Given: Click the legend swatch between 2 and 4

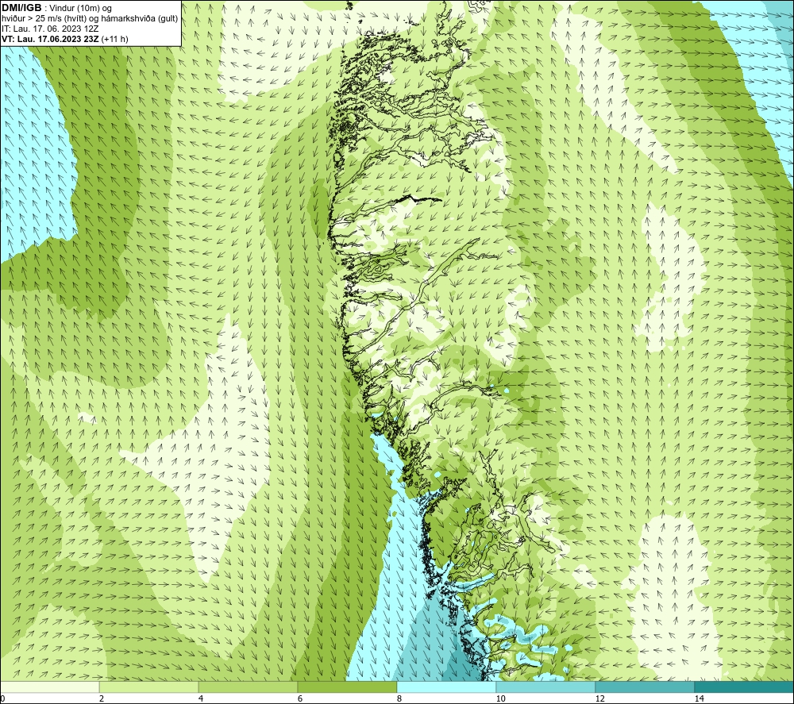Looking at the screenshot, I should [149, 687].
